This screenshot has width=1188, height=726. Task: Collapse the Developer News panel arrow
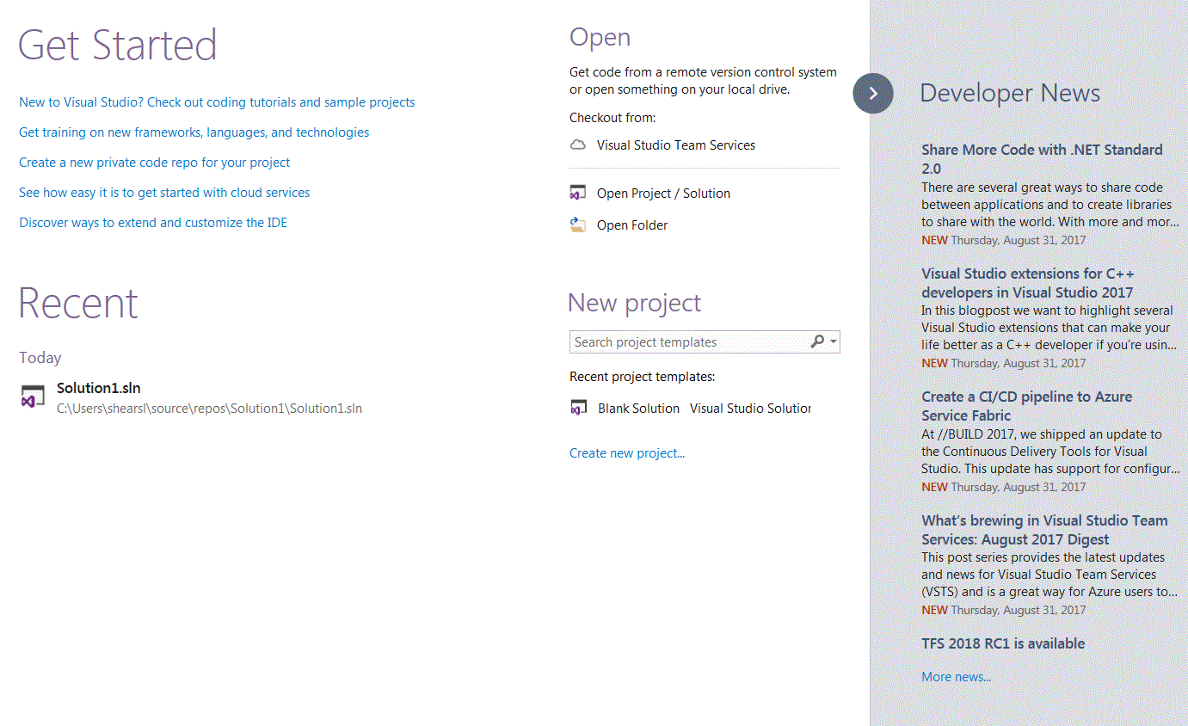873,93
